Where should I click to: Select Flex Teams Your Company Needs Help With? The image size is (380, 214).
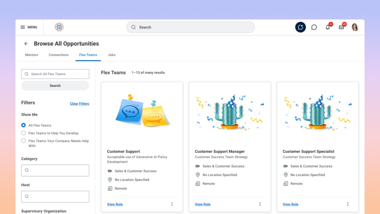tap(24, 141)
